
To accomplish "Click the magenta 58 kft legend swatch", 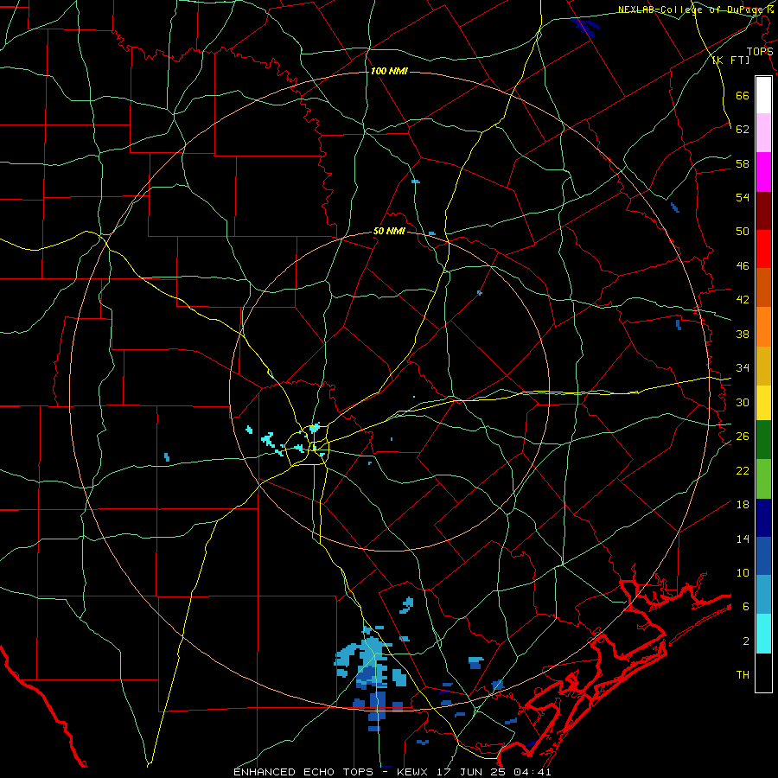I will pyautogui.click(x=763, y=172).
